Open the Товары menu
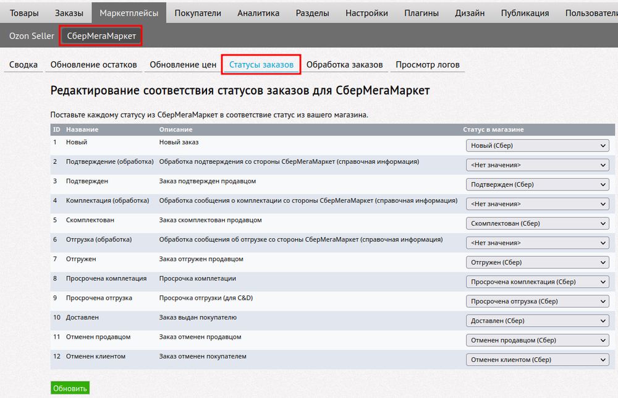This screenshot has width=618, height=398. pyautogui.click(x=24, y=13)
